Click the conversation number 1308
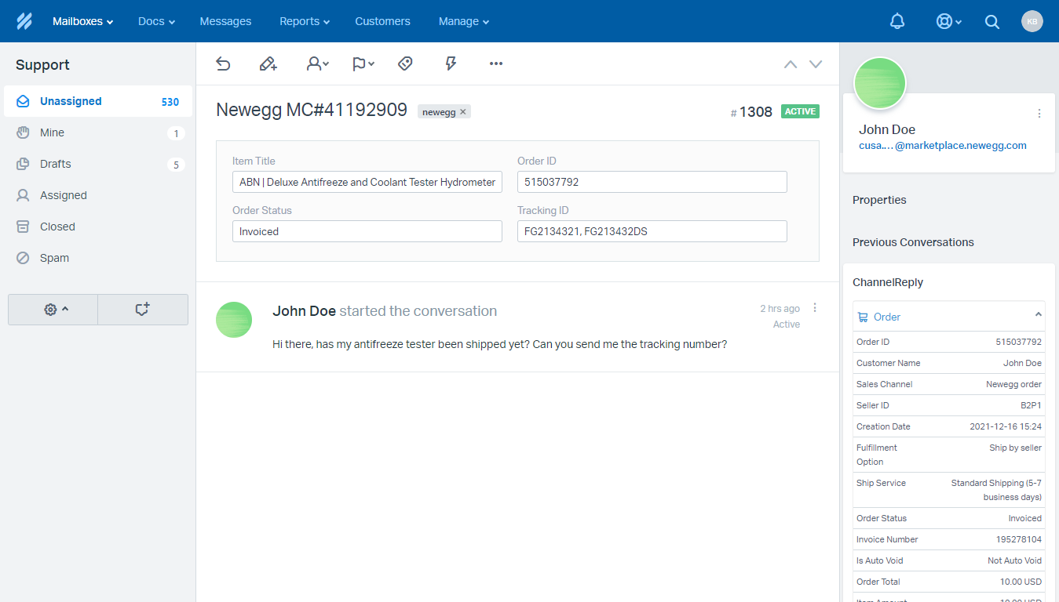Image resolution: width=1059 pixels, height=602 pixels. (x=756, y=112)
